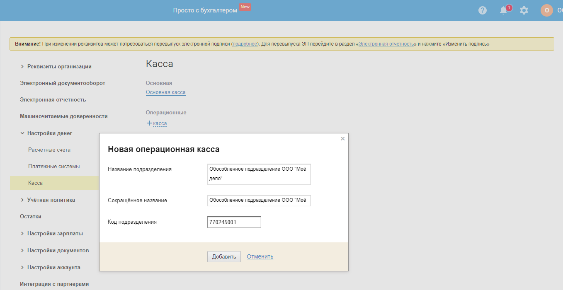Click the plus icon to add касса

pyautogui.click(x=150, y=123)
